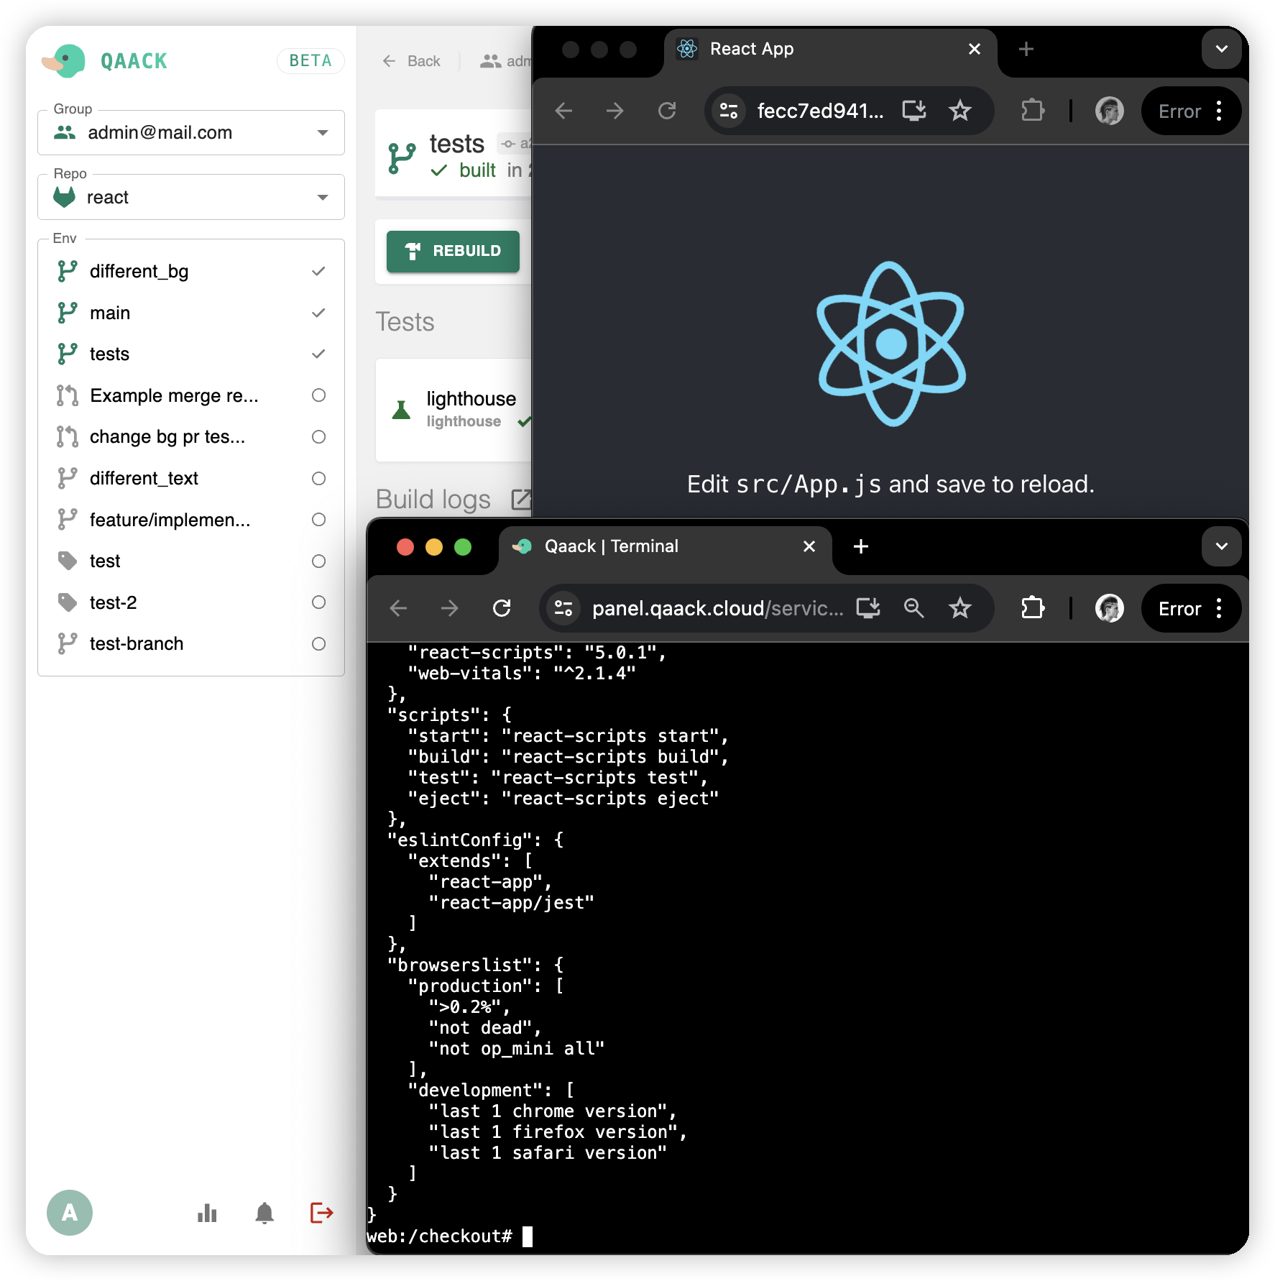This screenshot has height=1281, width=1275.
Task: Open the statistics bar chart icon
Action: pos(207,1213)
